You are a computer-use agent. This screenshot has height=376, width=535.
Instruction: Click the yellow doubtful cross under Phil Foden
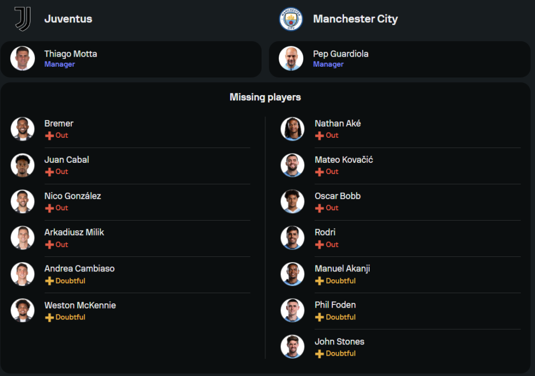tap(319, 317)
